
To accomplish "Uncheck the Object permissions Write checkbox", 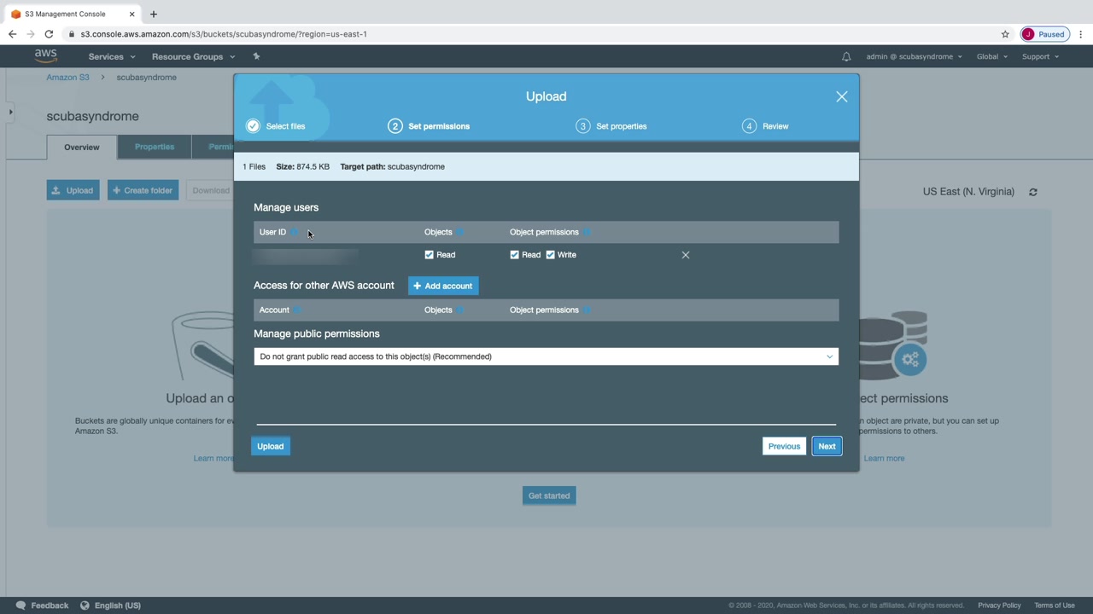I will pyautogui.click(x=551, y=255).
